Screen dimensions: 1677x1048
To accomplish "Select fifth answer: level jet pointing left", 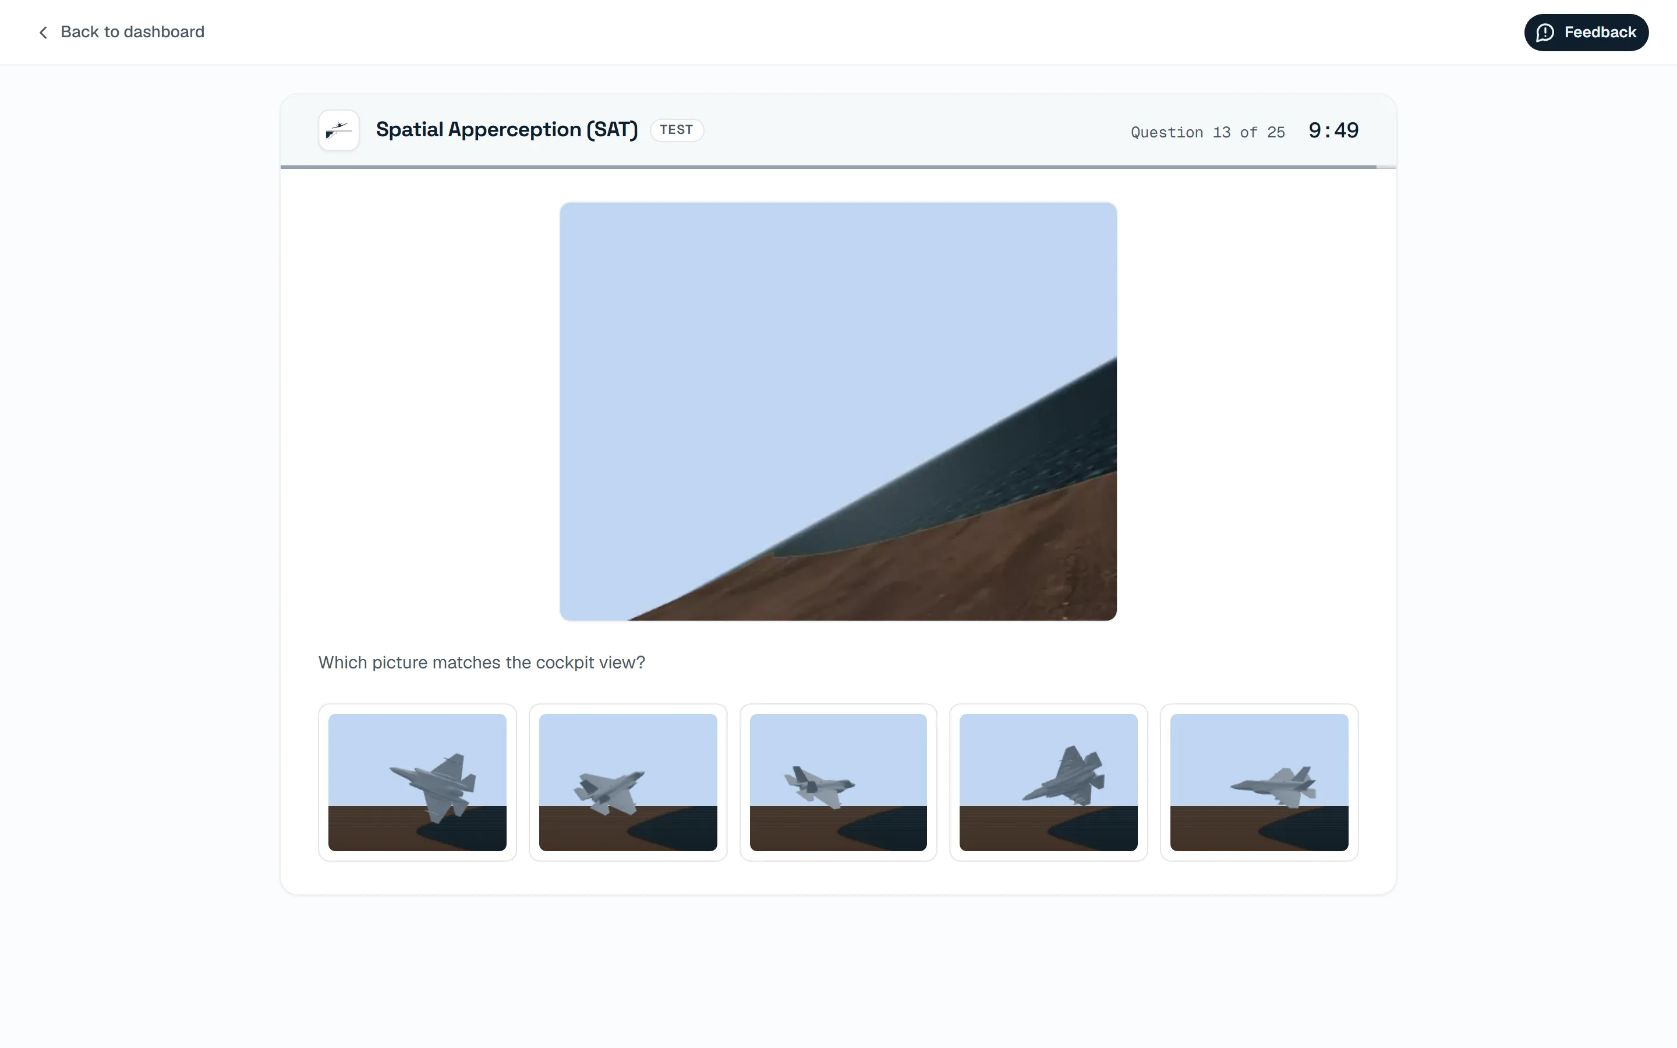I will (1259, 782).
